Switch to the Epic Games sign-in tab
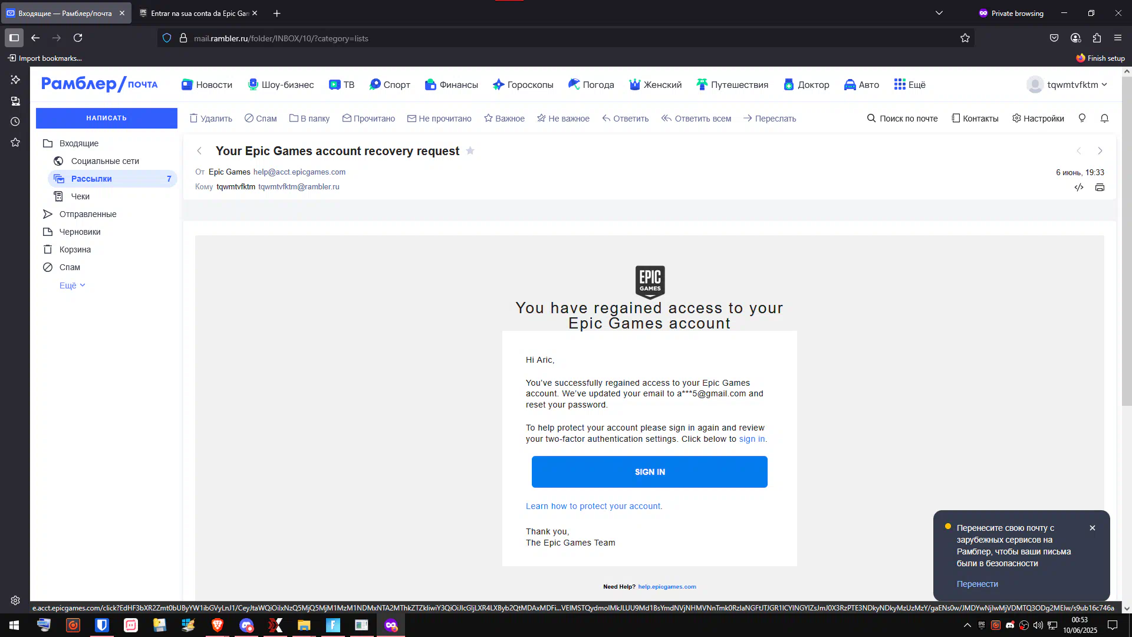Image resolution: width=1132 pixels, height=637 pixels. [198, 13]
